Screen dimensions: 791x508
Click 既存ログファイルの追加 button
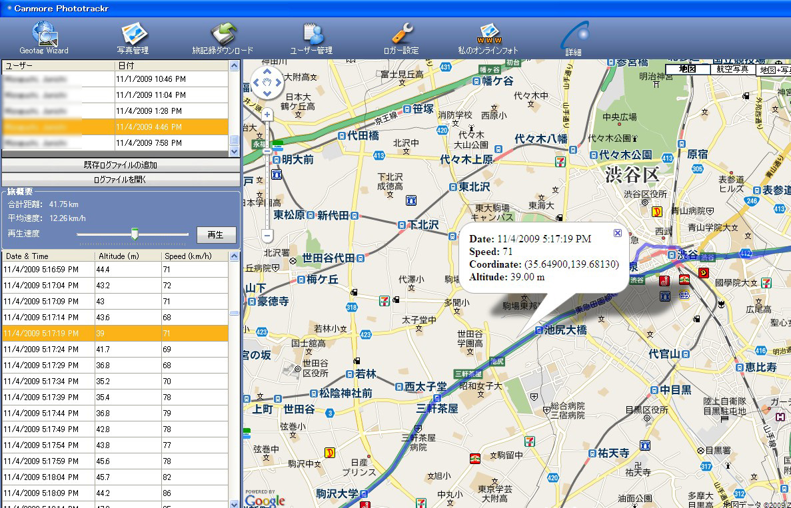pyautogui.click(x=121, y=165)
